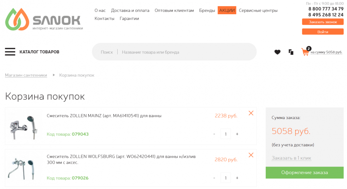Image resolution: width=347 pixels, height=189 pixels.
Task: Increase quantity of ZOLLEN WOLFSBURG mixer
Action: pos(237,178)
